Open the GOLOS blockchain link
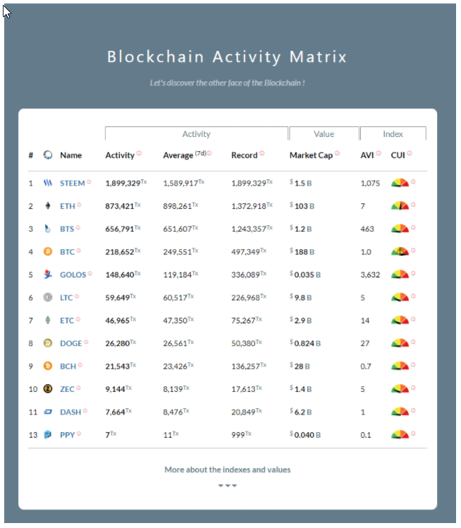Viewport: 461px width, 528px height. click(x=73, y=275)
